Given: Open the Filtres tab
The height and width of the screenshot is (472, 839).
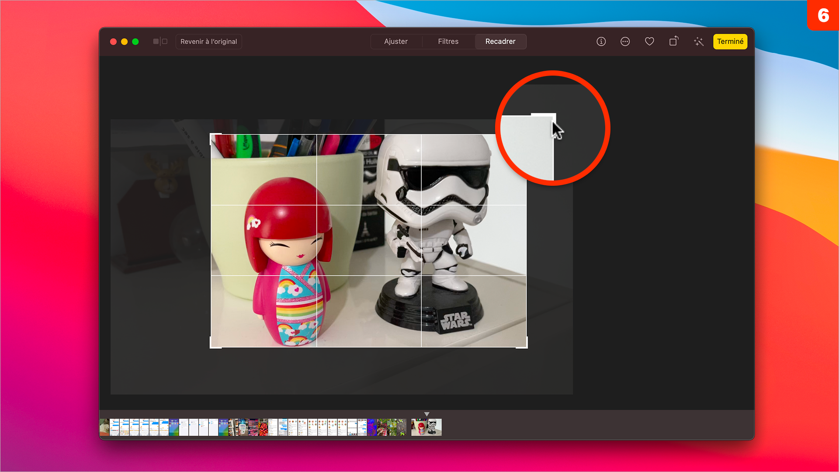Looking at the screenshot, I should click(x=448, y=42).
